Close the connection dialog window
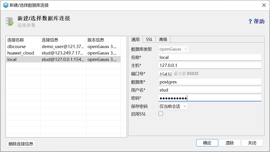This screenshot has width=270, height=152. click(264, 5)
